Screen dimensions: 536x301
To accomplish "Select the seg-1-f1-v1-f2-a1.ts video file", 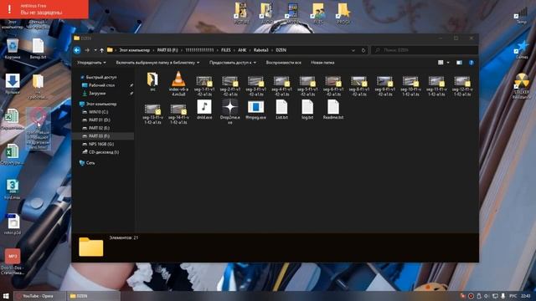I will click(204, 81).
